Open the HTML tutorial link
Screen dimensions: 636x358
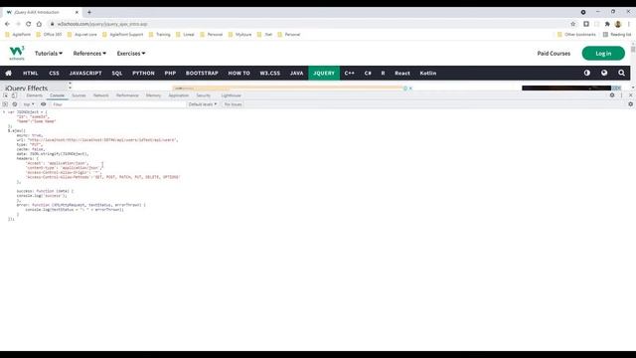[x=31, y=73]
